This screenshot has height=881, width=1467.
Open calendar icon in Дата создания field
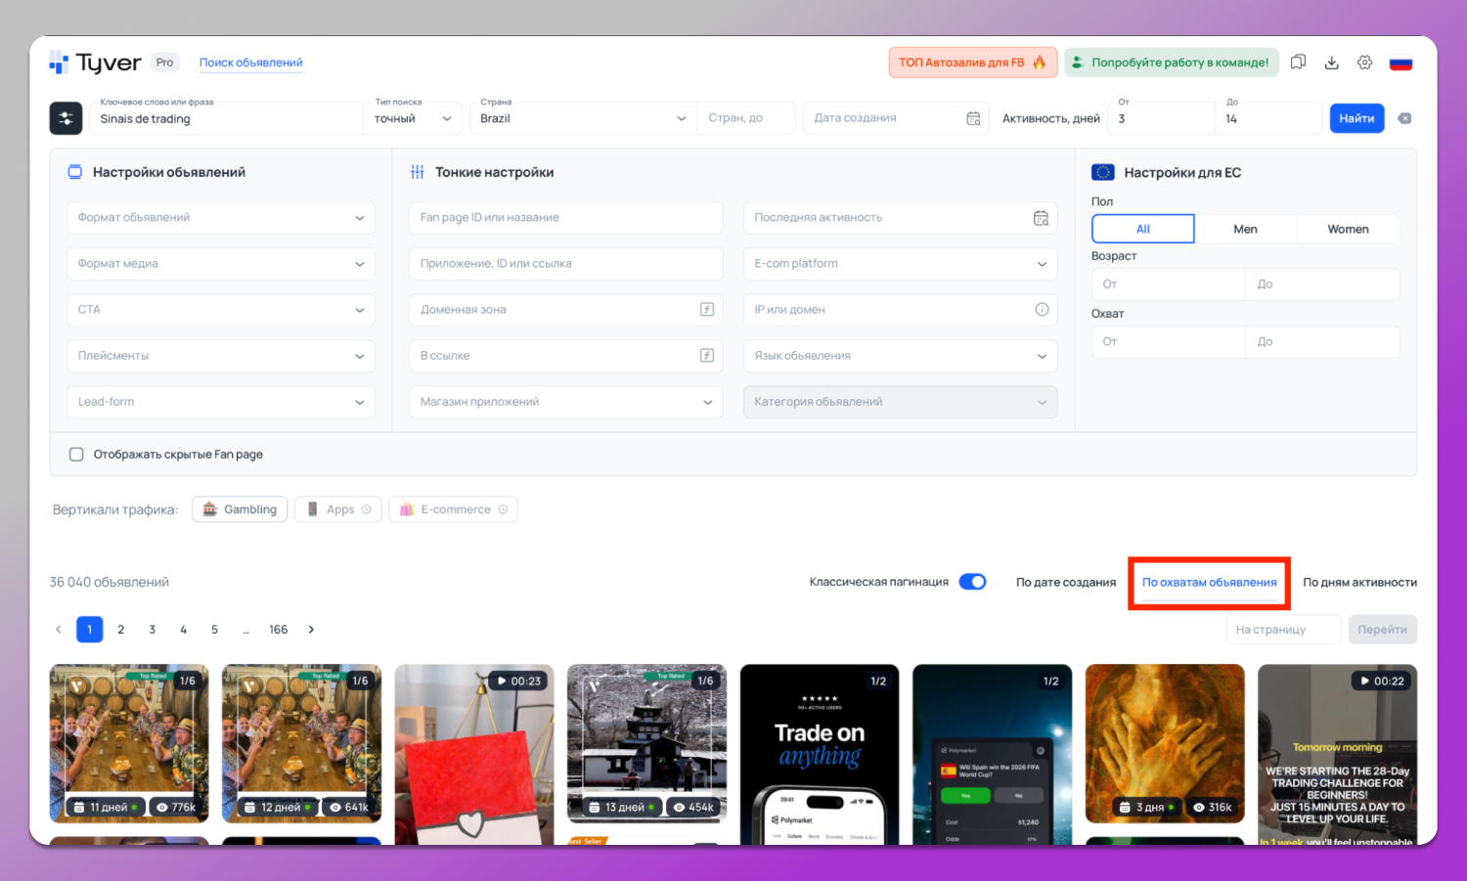pyautogui.click(x=973, y=118)
